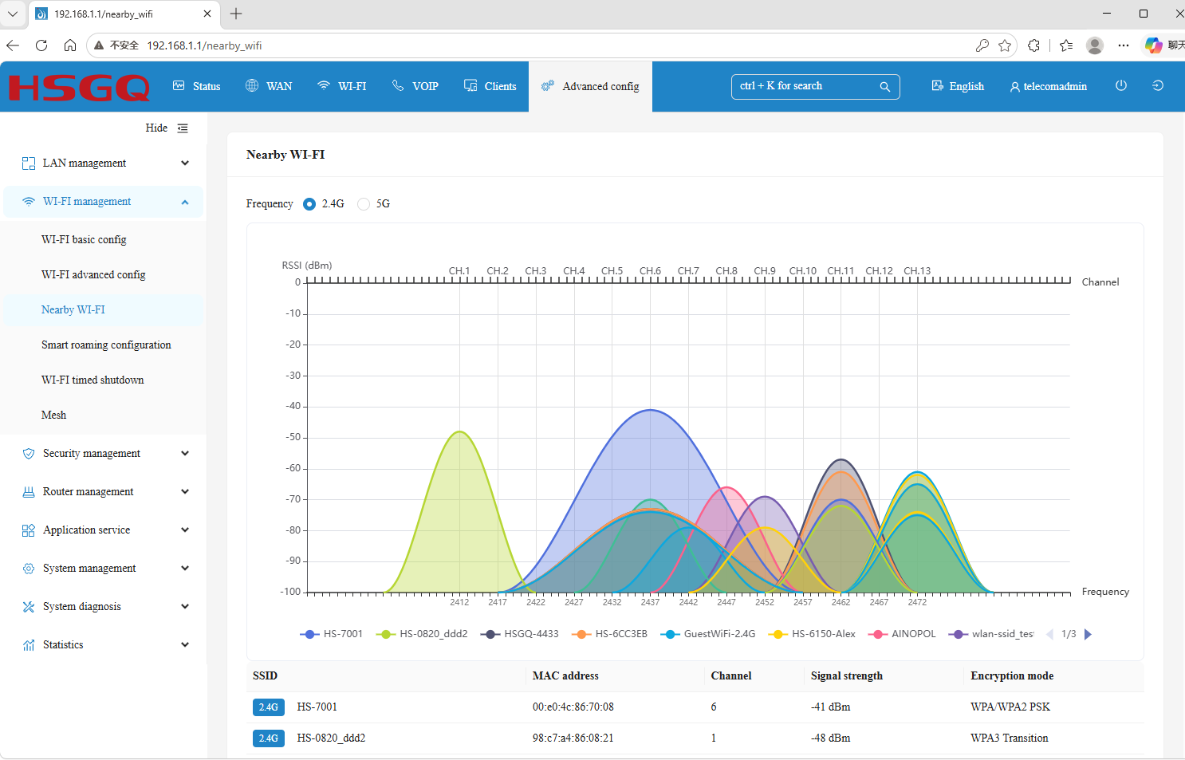
Task: Open browser extensions puzzle icon
Action: click(x=1033, y=45)
